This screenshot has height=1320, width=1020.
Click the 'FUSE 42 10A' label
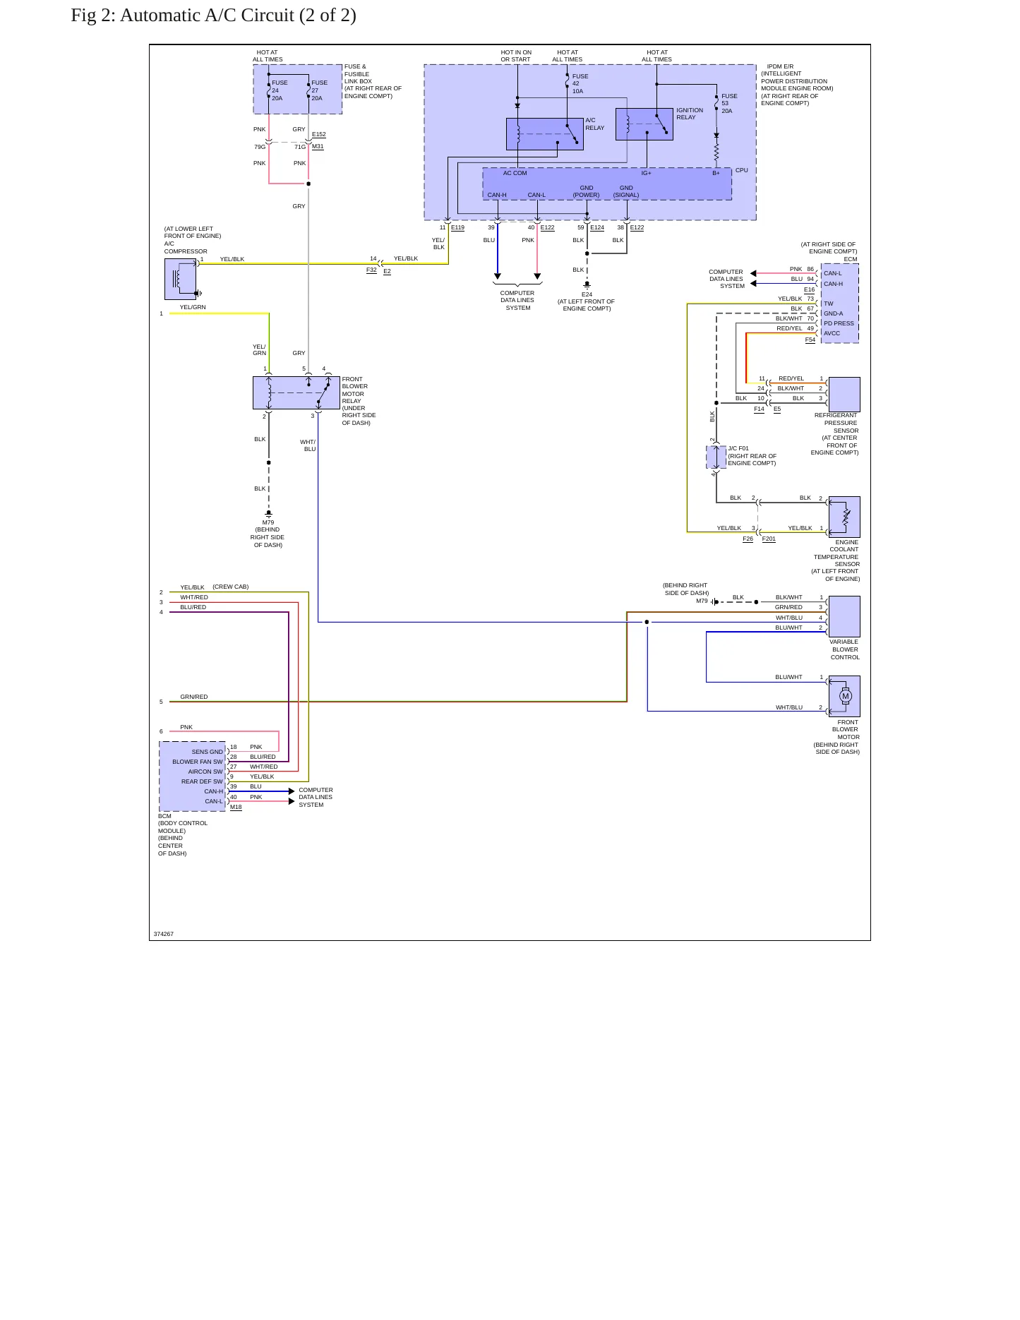(x=580, y=83)
